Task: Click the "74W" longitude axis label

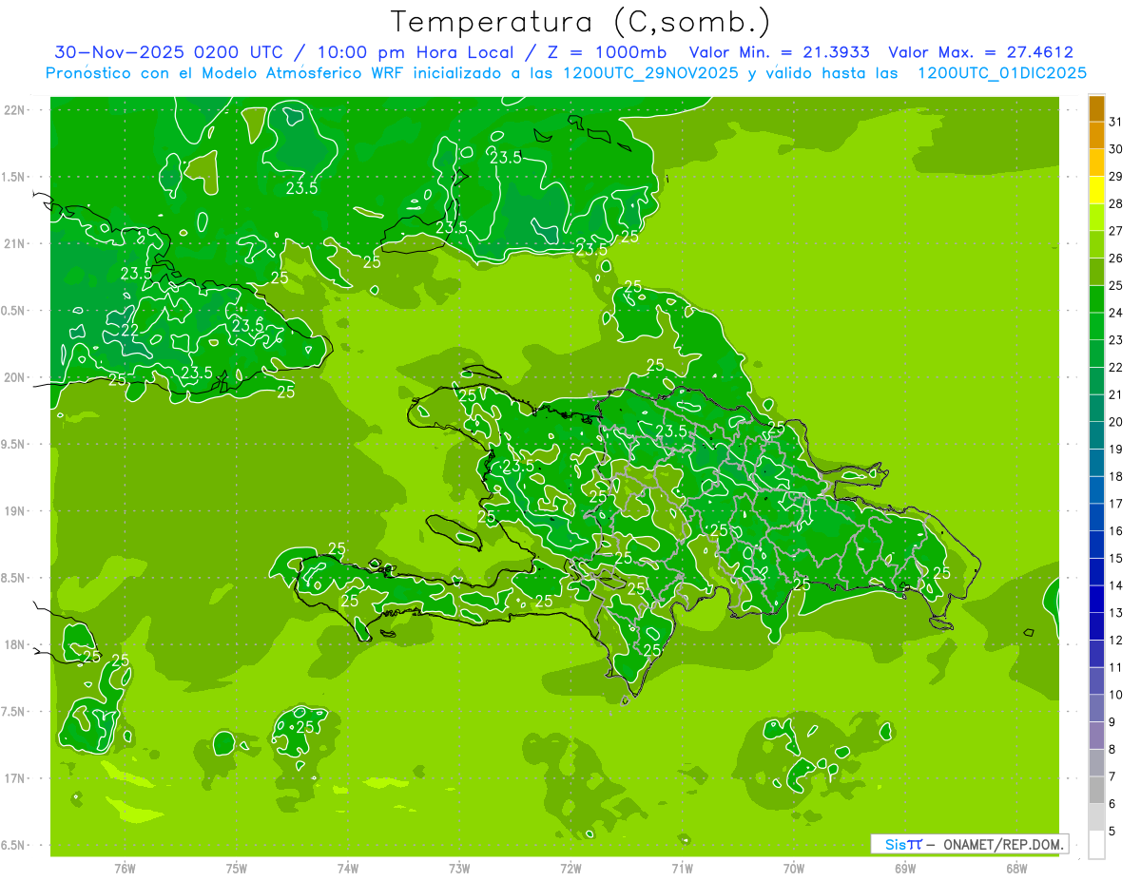Action: (x=348, y=869)
